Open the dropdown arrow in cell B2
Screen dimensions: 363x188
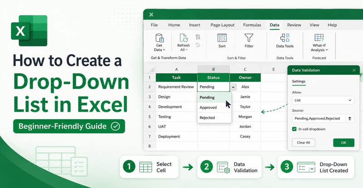click(233, 87)
